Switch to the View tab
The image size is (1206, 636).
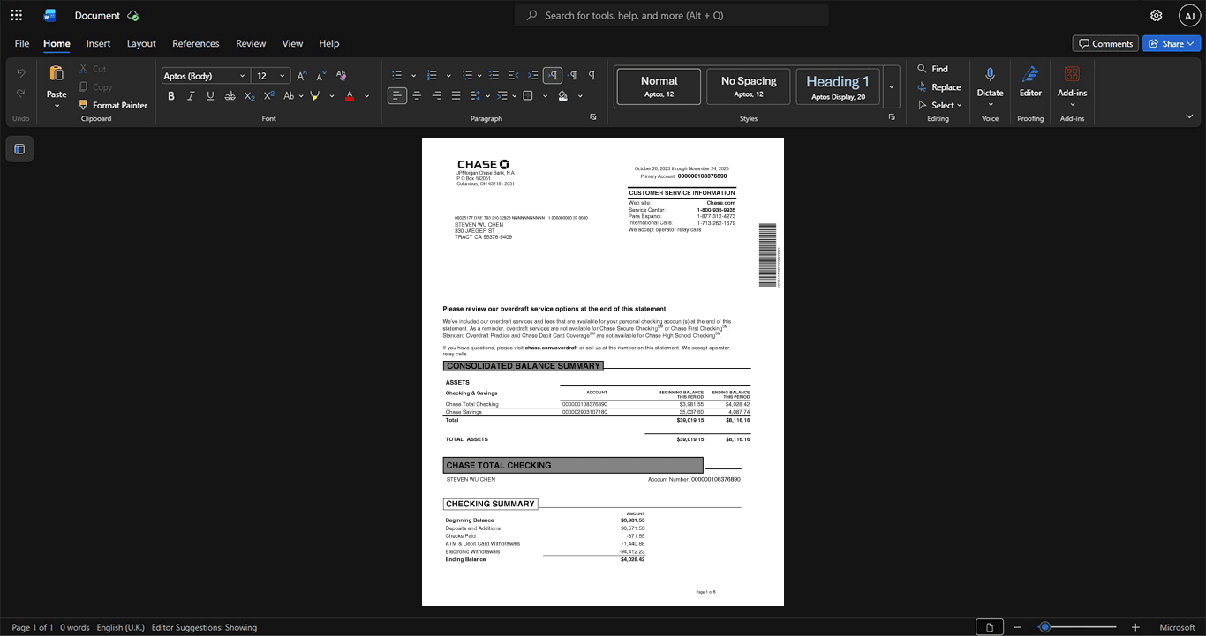292,43
